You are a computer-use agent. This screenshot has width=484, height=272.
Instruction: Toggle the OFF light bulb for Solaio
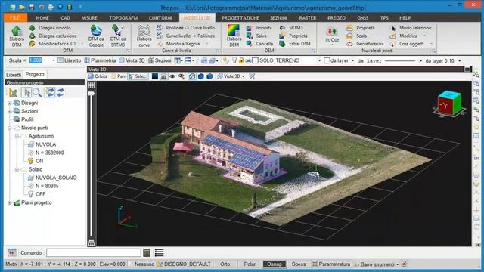pyautogui.click(x=30, y=194)
